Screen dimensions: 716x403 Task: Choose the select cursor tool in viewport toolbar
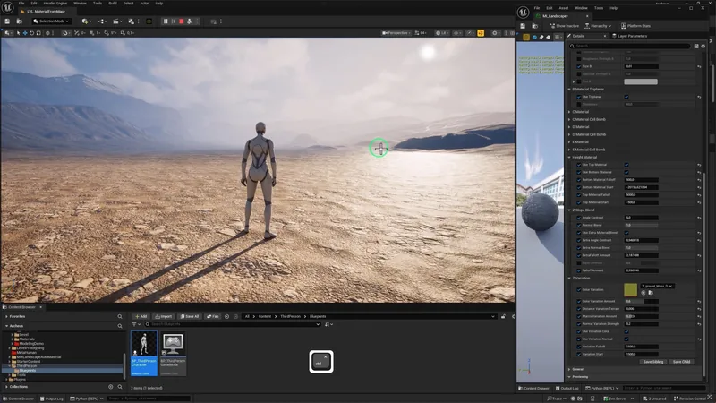pyautogui.click(x=18, y=33)
